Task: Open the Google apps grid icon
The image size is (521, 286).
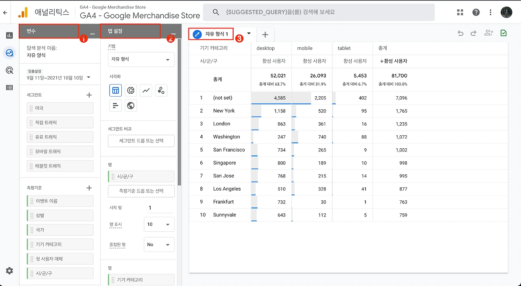Action: point(460,12)
